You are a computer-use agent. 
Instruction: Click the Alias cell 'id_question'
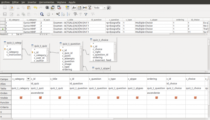[79, 84]
